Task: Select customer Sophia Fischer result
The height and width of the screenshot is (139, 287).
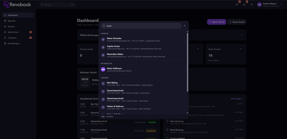Action: (142, 47)
